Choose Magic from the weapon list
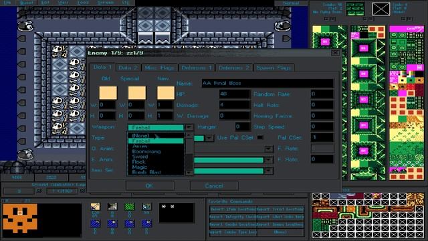 pos(156,167)
